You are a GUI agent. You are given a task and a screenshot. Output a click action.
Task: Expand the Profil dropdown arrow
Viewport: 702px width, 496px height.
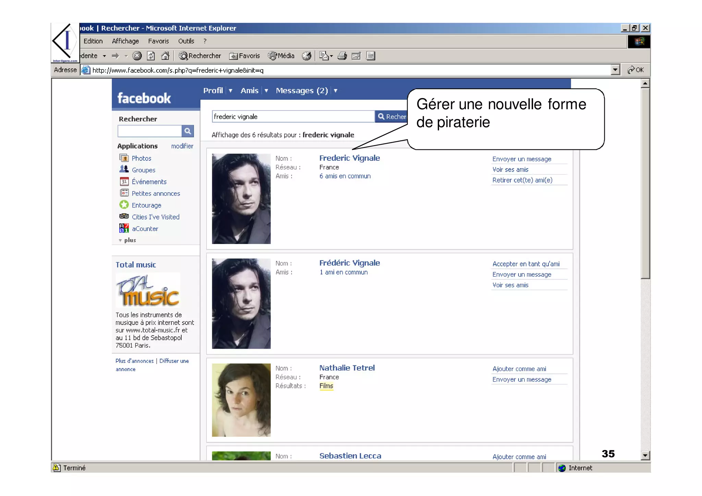click(x=231, y=91)
